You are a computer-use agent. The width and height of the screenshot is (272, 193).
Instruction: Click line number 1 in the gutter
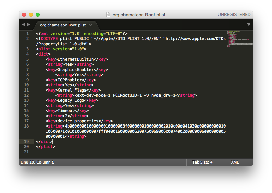click(27, 34)
